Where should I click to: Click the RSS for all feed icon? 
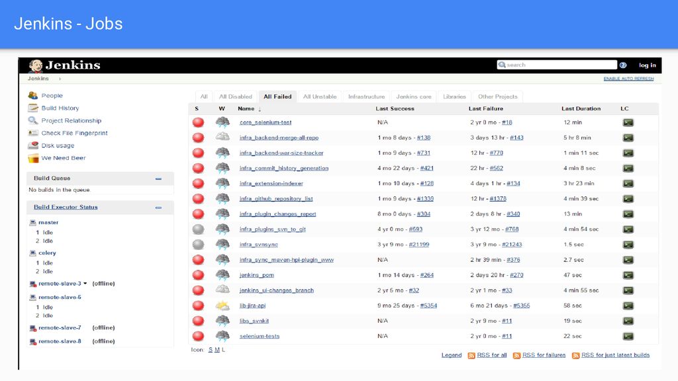[471, 355]
